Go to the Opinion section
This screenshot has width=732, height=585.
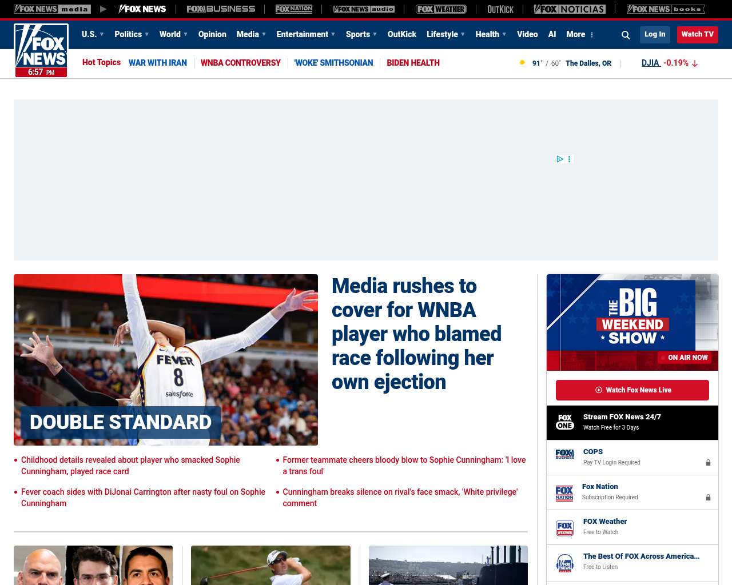212,34
